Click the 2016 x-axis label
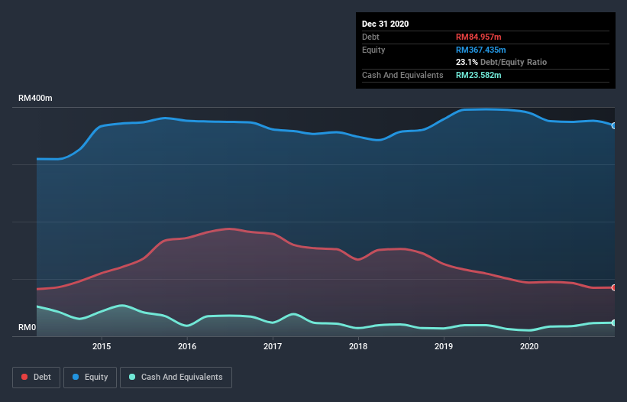This screenshot has width=627, height=402. point(187,346)
